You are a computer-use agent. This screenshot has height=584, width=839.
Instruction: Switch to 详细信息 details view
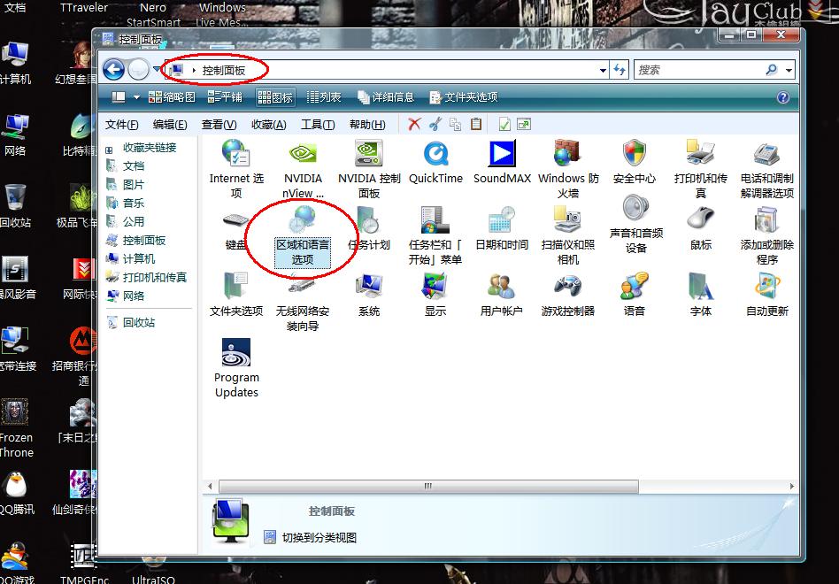pyautogui.click(x=386, y=97)
